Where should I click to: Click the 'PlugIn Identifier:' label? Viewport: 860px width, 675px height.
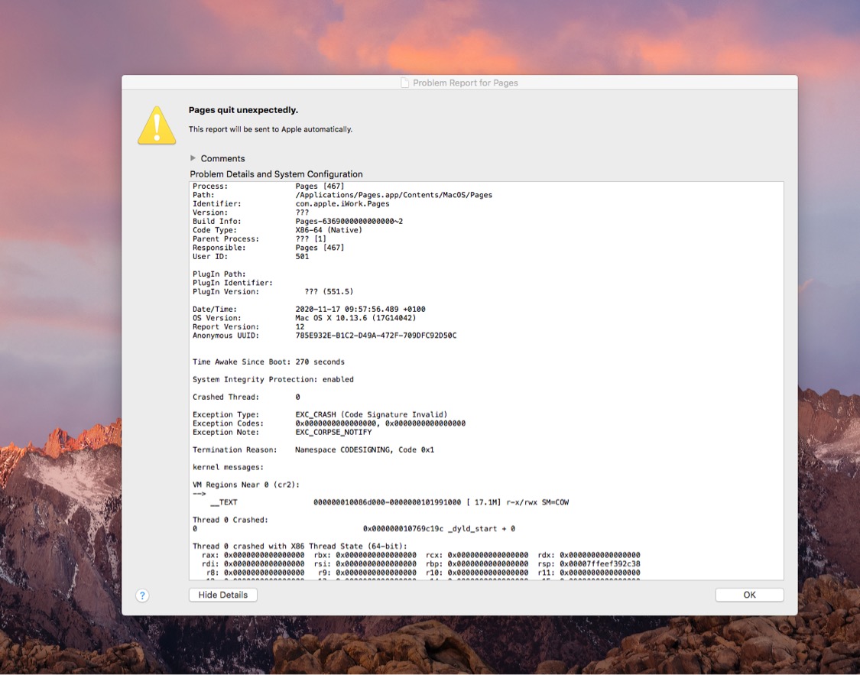(232, 283)
